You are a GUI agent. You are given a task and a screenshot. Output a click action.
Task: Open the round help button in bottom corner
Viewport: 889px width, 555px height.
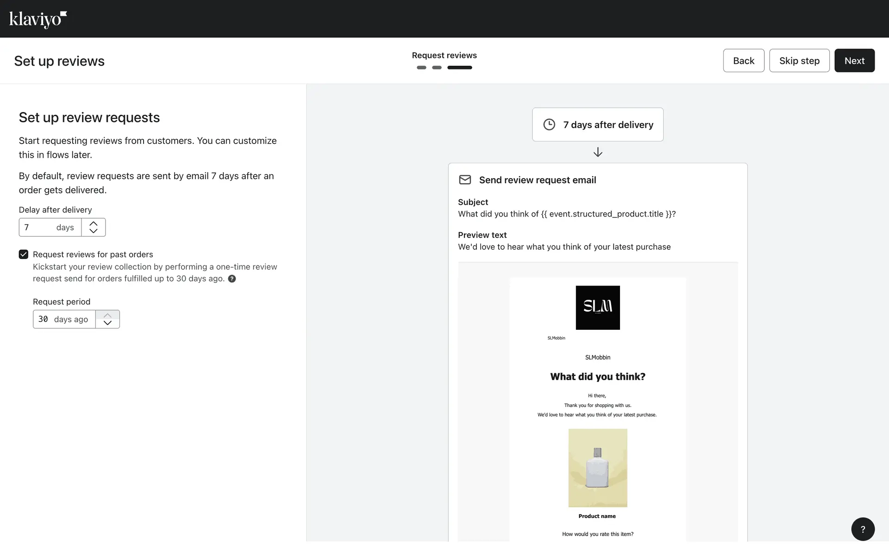(863, 529)
